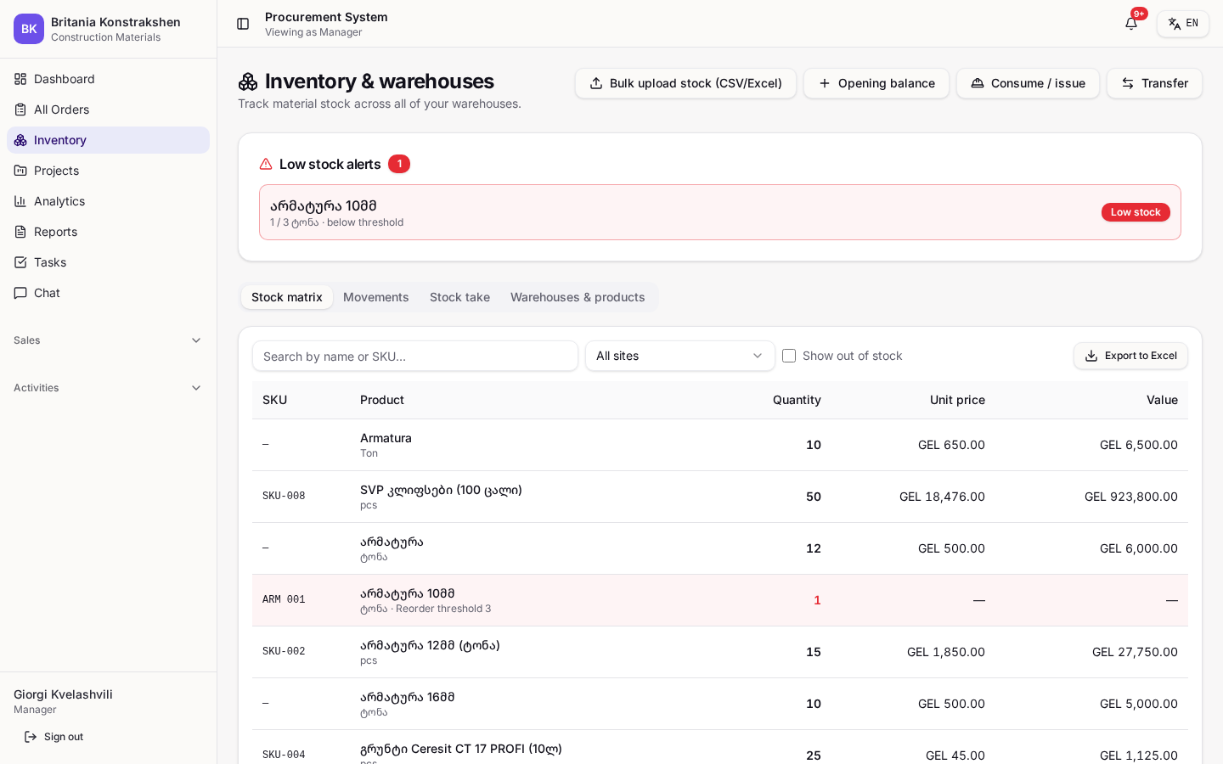Click the Quantity column header
This screenshot has width=1223, height=764.
click(797, 400)
